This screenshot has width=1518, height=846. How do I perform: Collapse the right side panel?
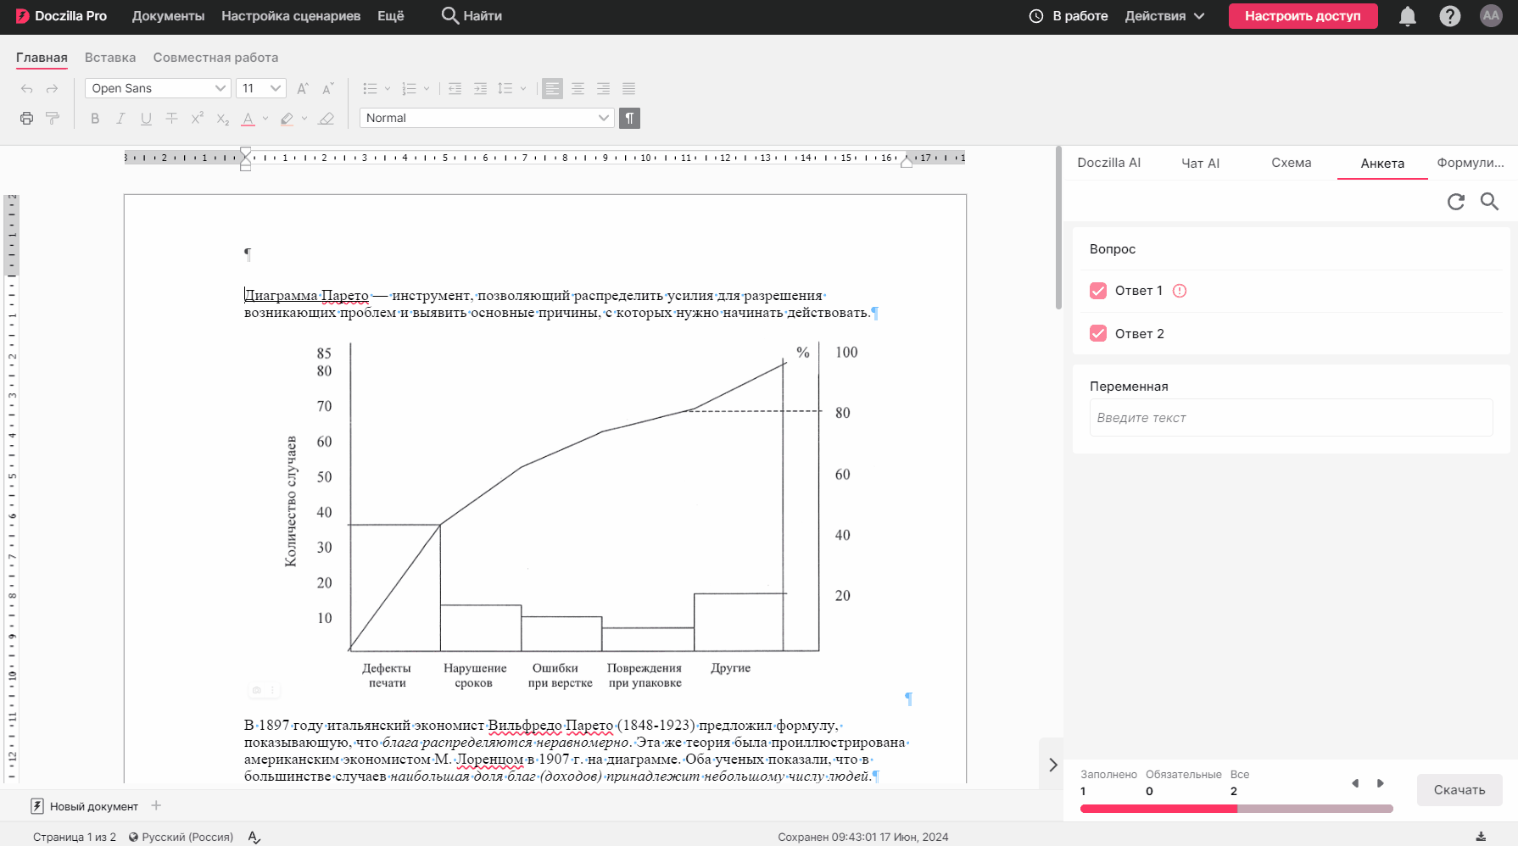point(1052,765)
